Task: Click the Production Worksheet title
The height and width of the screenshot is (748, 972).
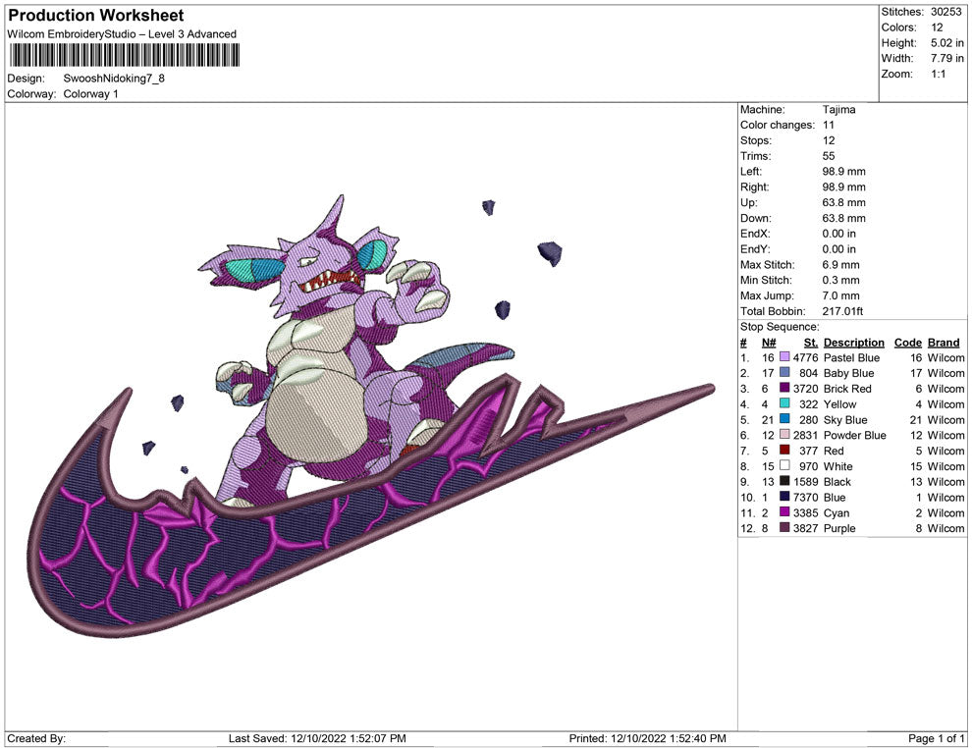Action: tap(95, 16)
